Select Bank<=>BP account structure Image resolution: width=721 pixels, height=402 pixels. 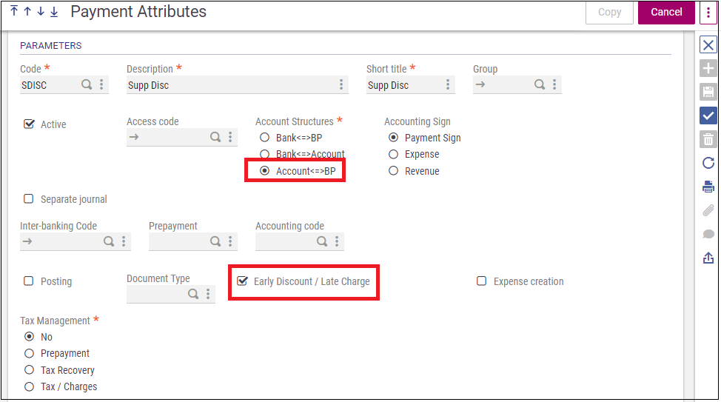pos(264,138)
